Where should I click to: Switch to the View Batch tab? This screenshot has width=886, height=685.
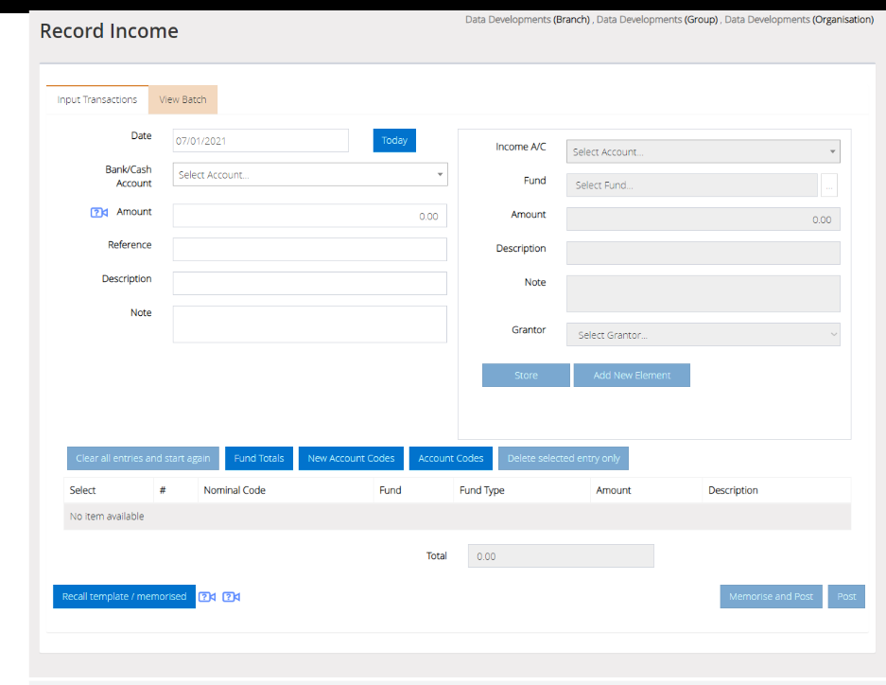pos(182,99)
